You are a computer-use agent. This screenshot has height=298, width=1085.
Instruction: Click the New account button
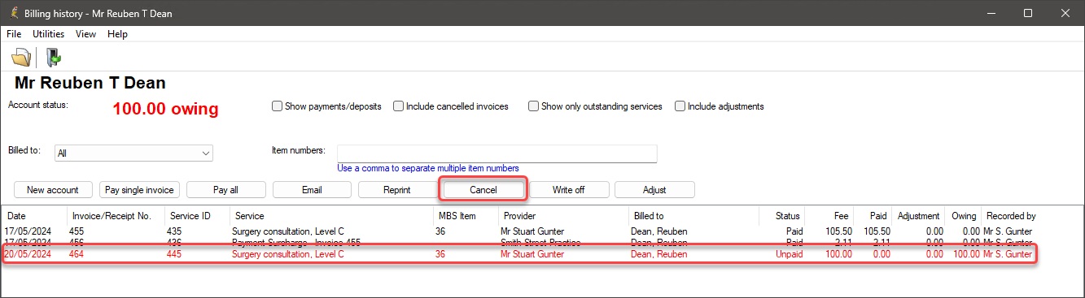coord(53,190)
